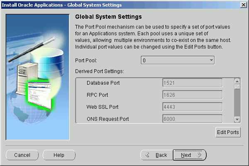Click the Edit Ports button
The width and height of the screenshot is (249, 166).
228,132
